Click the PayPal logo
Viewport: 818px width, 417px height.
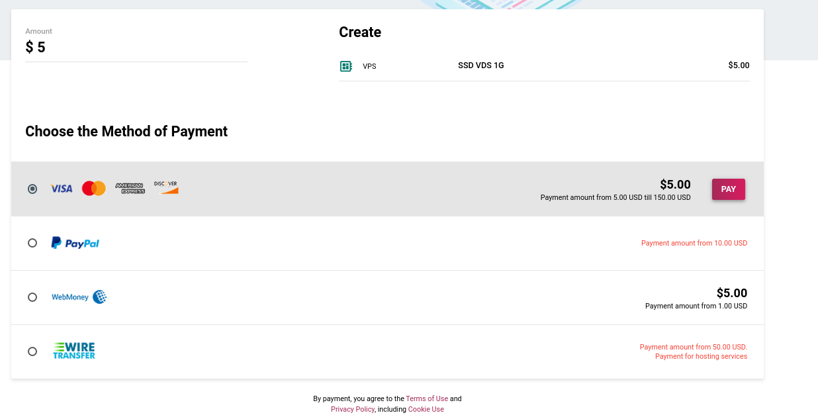(x=75, y=243)
